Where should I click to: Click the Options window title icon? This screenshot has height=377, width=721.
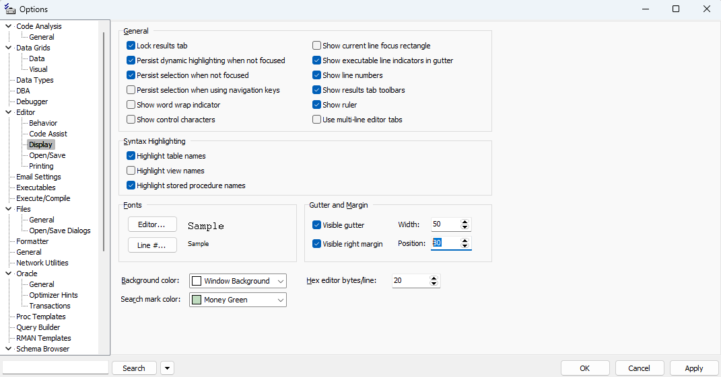[10, 9]
